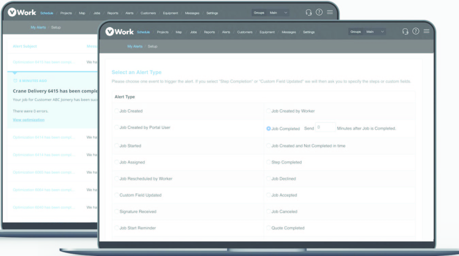Click Select an Alert Type heading
The width and height of the screenshot is (459, 256).
click(x=136, y=72)
